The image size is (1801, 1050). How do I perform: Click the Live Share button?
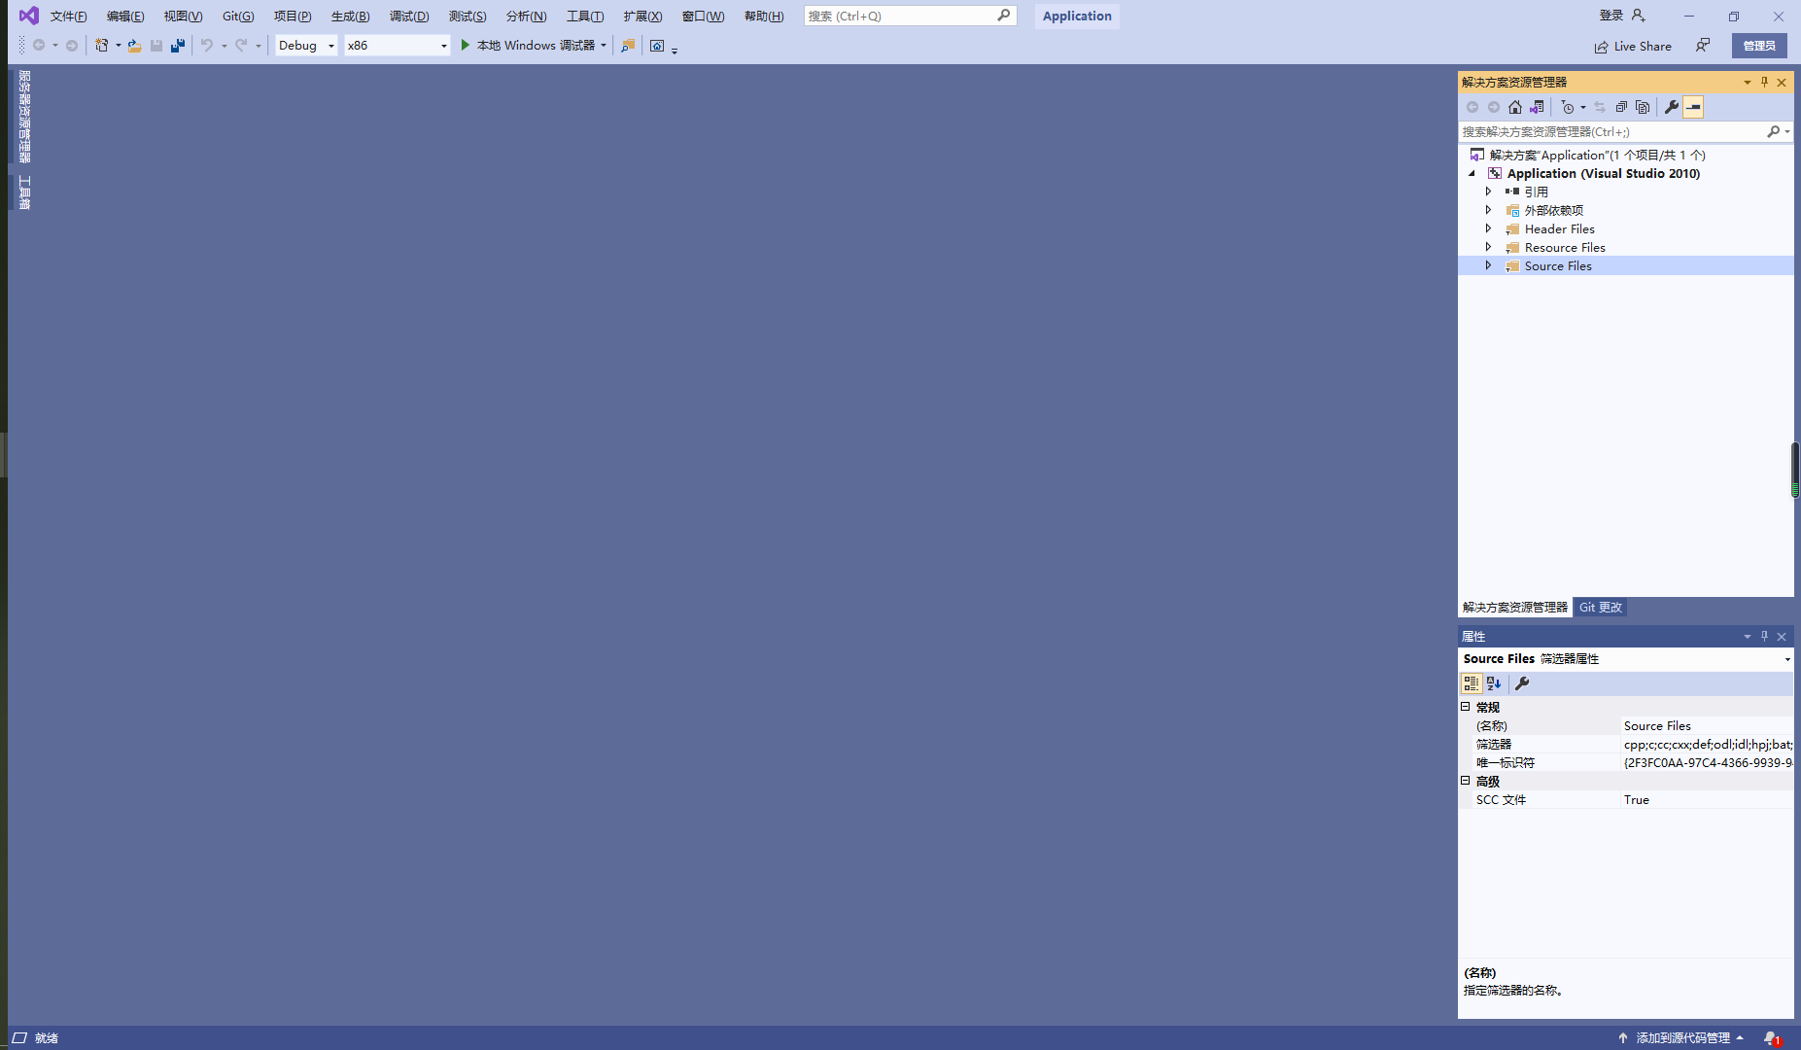pos(1633,46)
